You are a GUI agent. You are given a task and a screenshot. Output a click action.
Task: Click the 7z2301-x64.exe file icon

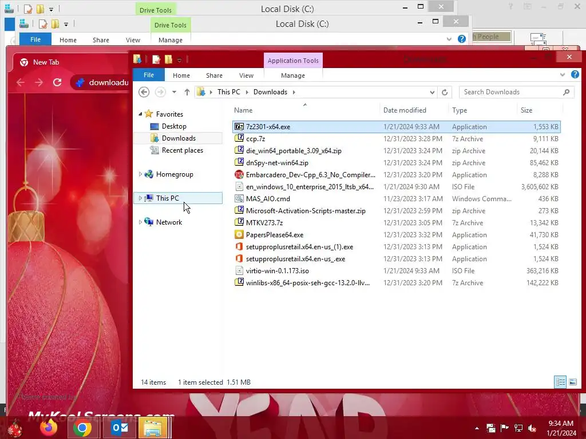click(239, 126)
